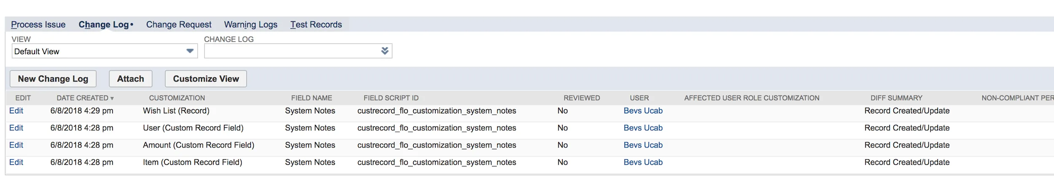Viewport: 1054px width, 187px height.
Task: Open the View dropdown arrow
Action: coord(190,51)
